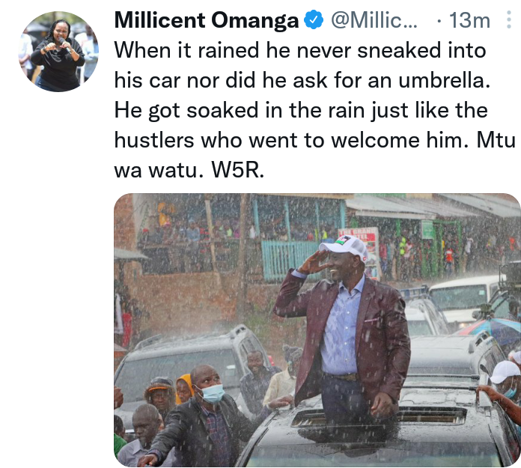521x468 pixels.
Task: Select the word W5R. in tweet
Action: (x=238, y=170)
